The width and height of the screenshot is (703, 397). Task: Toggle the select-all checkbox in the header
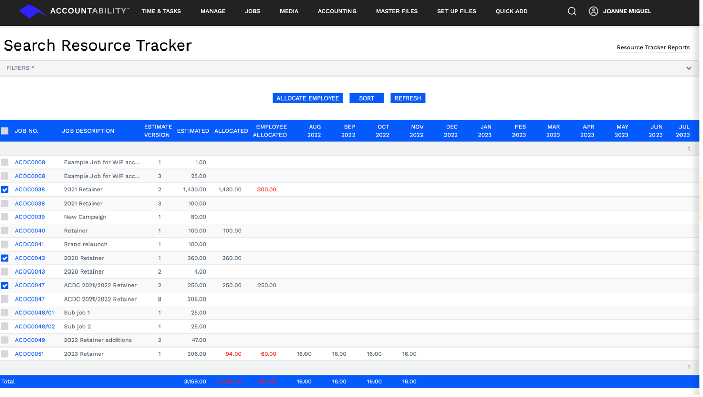5,130
